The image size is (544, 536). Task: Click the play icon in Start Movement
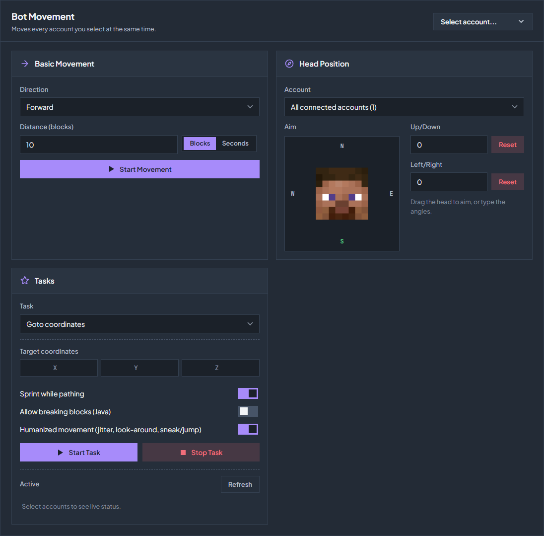click(111, 169)
